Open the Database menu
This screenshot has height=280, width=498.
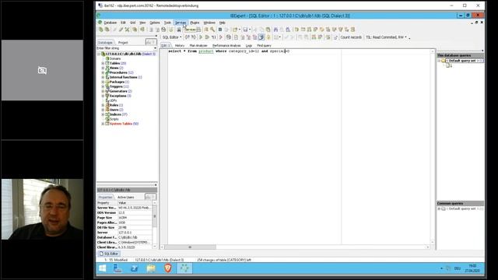[x=110, y=23]
